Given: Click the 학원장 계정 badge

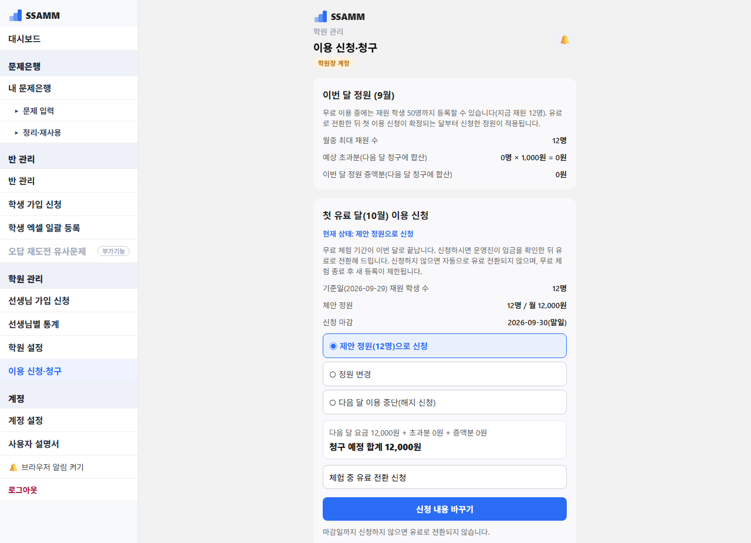Looking at the screenshot, I should 334,63.
